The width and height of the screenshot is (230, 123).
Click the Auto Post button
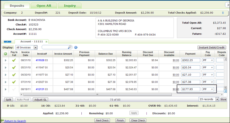pos(23,99)
